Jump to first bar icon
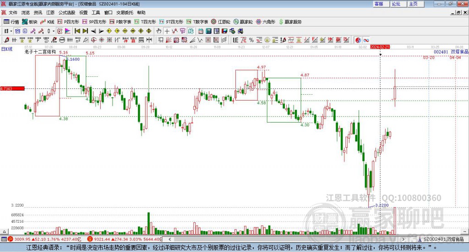469x252 pixels. (x=77, y=31)
